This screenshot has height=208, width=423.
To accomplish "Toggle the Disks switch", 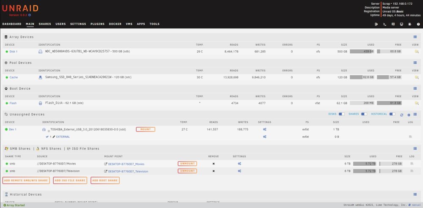I will pos(341,114).
